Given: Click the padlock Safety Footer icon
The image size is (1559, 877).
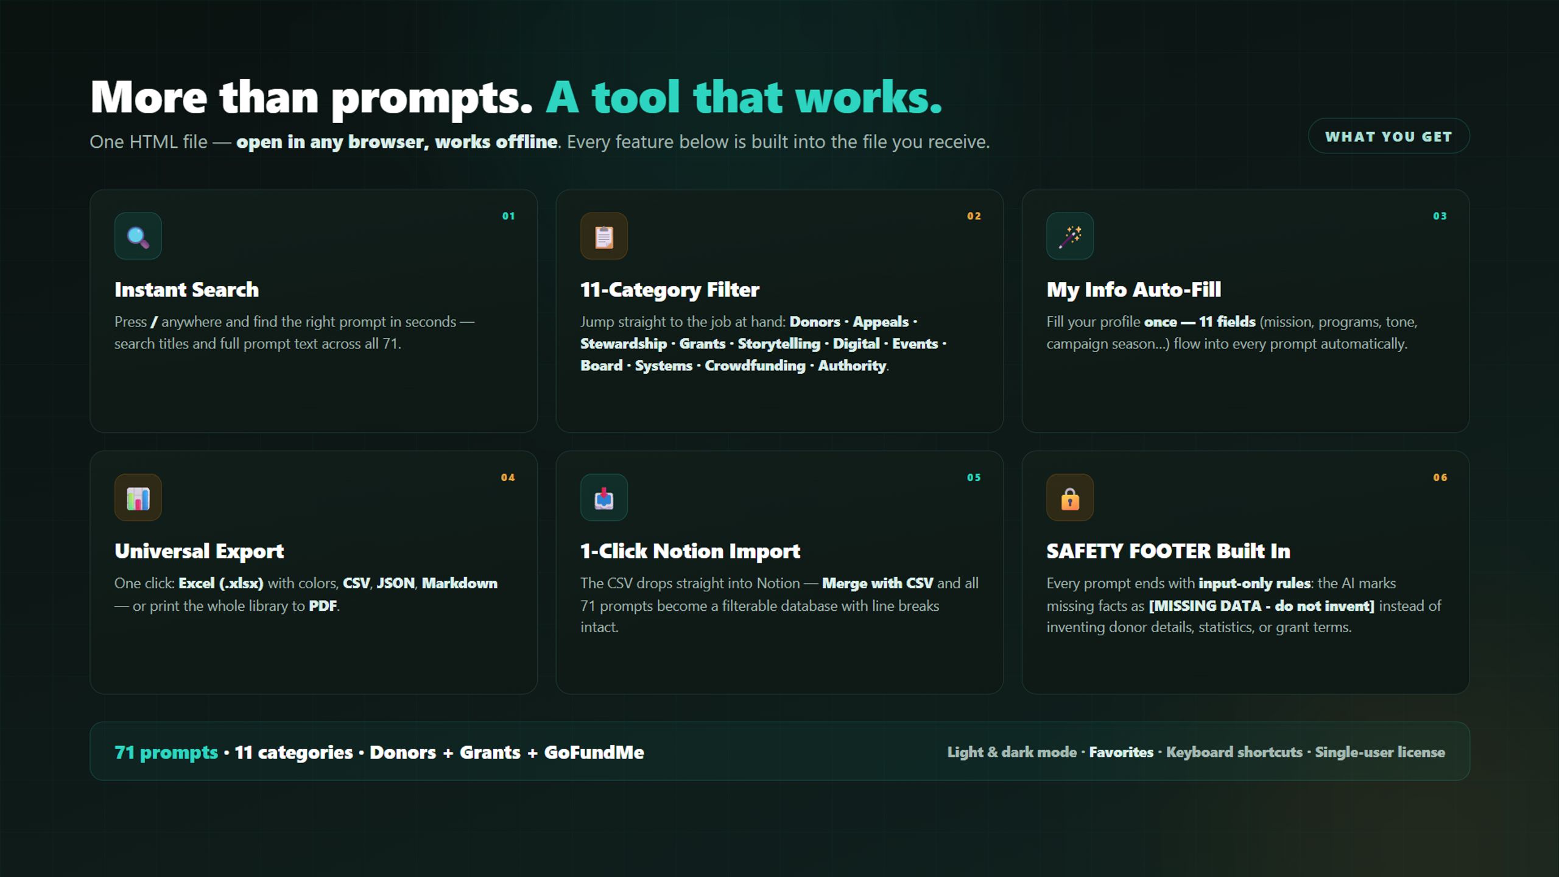Looking at the screenshot, I should (x=1070, y=498).
